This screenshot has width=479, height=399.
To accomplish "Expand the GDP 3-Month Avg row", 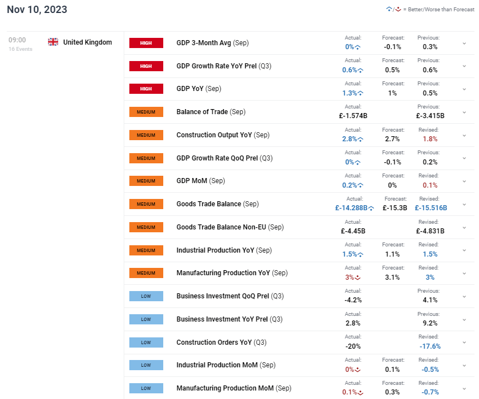I will point(464,43).
